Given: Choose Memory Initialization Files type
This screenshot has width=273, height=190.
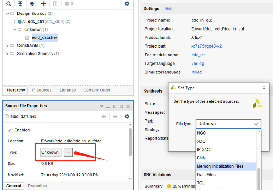Looking at the screenshot, I should pos(226,166).
